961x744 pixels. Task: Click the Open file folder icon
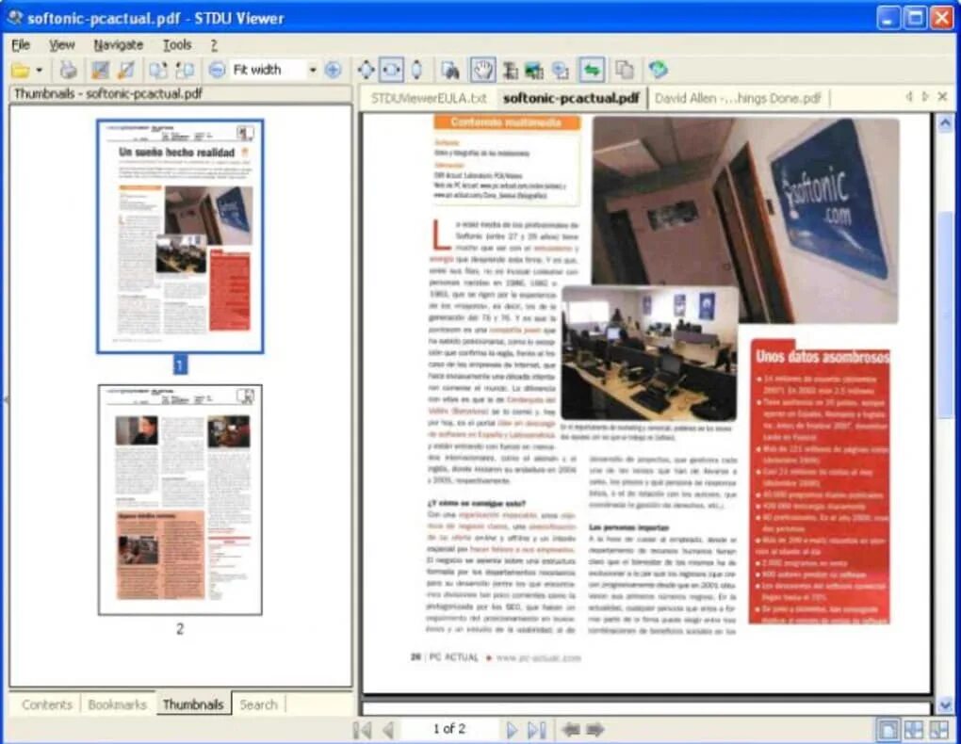(x=20, y=71)
